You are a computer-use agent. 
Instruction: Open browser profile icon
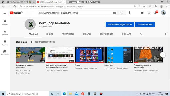pyautogui.click(x=161, y=6)
